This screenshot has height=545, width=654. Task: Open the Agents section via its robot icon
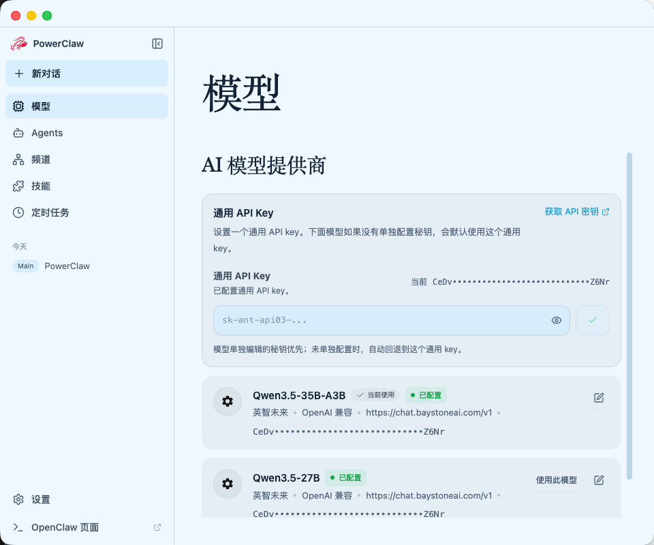(20, 133)
